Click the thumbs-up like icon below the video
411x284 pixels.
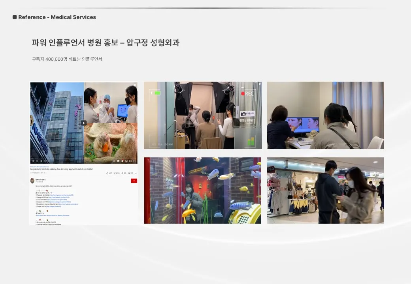[x=107, y=173]
